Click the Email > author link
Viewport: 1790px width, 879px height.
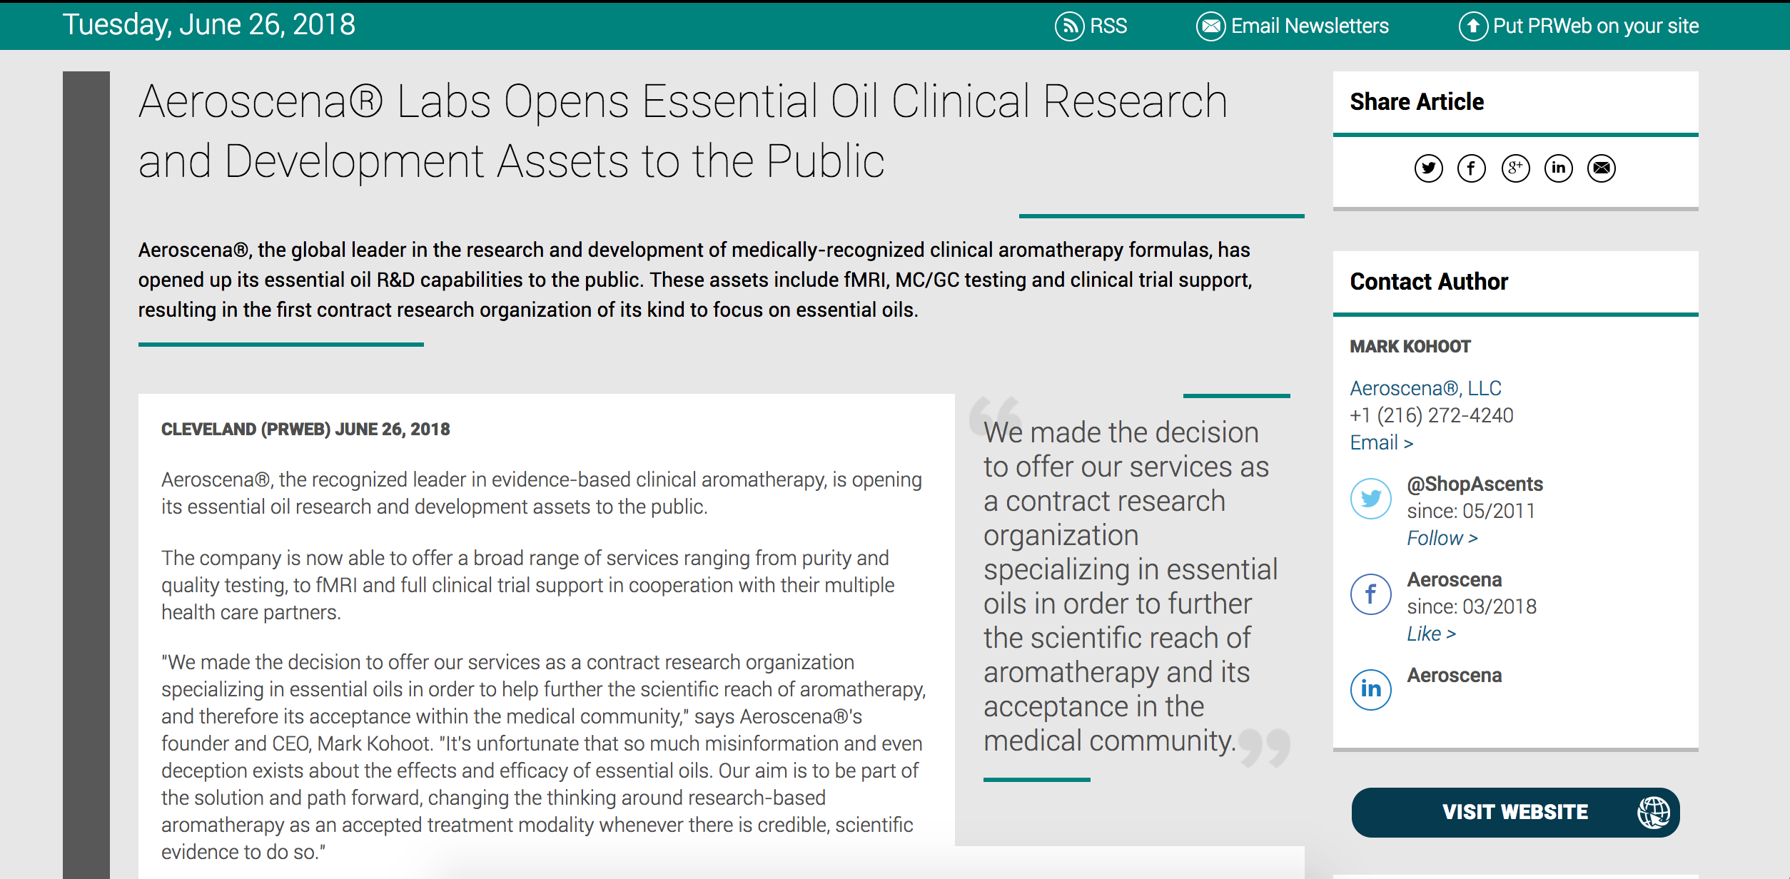pos(1381,442)
